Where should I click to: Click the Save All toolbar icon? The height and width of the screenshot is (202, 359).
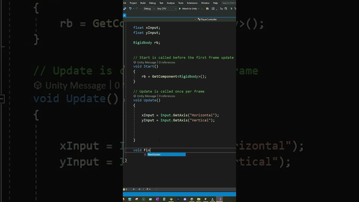click(125, 9)
